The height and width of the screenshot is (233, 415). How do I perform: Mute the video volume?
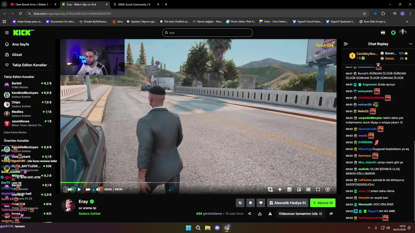98,189
